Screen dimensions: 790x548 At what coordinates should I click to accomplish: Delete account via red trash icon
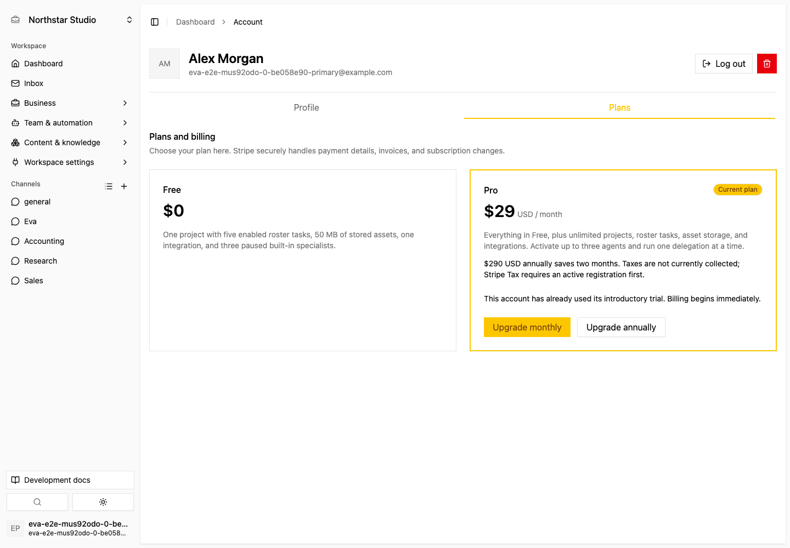tap(767, 64)
